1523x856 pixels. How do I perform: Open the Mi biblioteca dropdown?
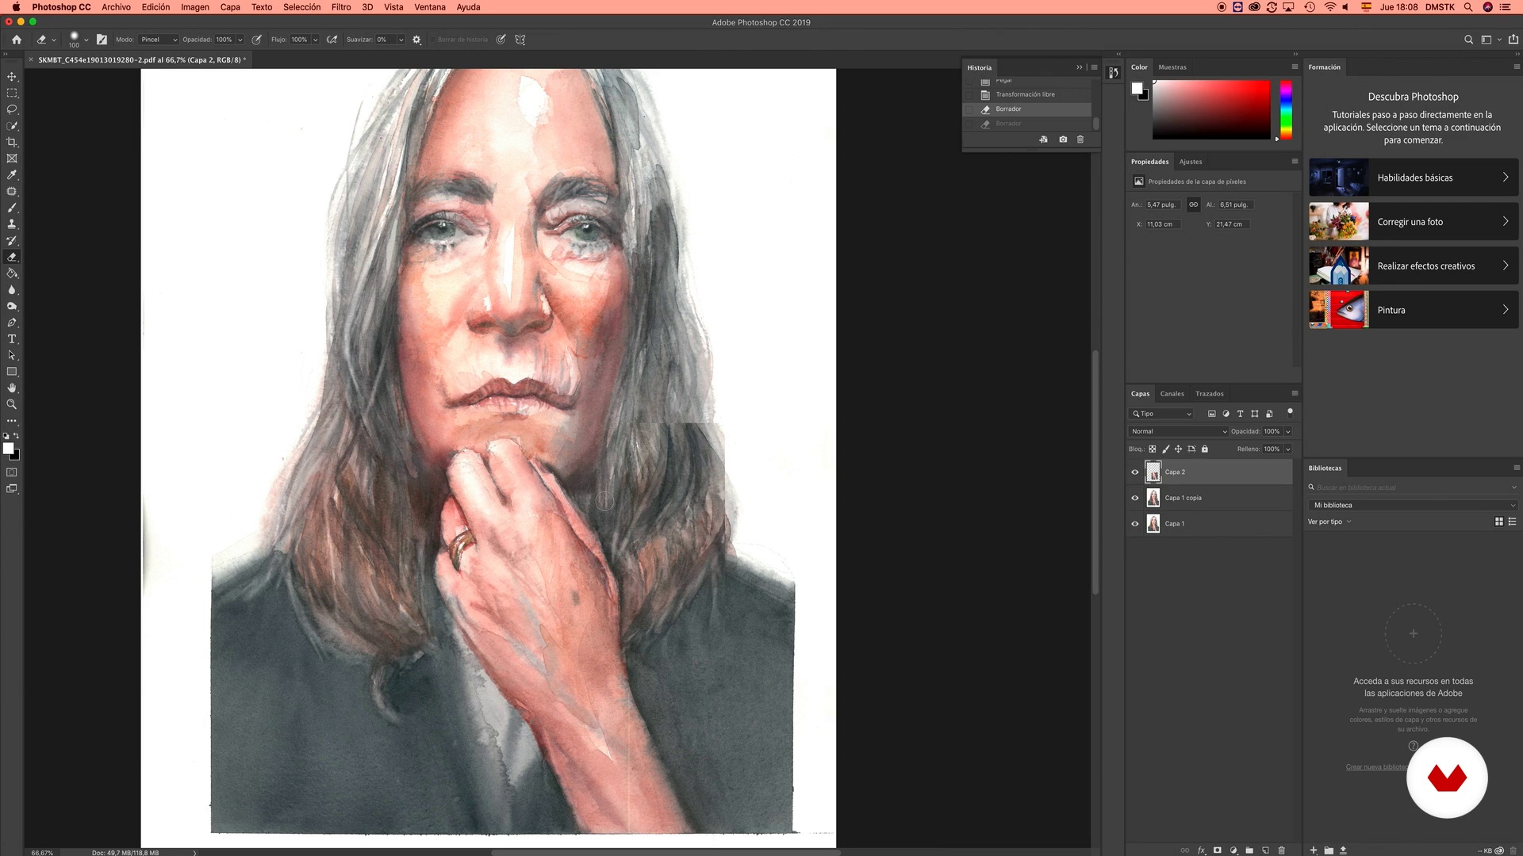click(1413, 506)
